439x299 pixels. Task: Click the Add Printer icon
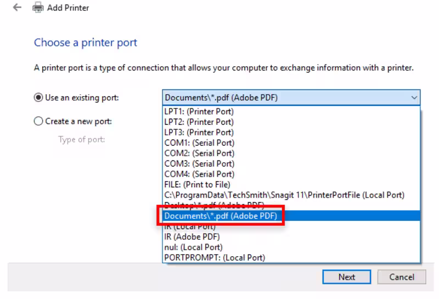click(38, 8)
